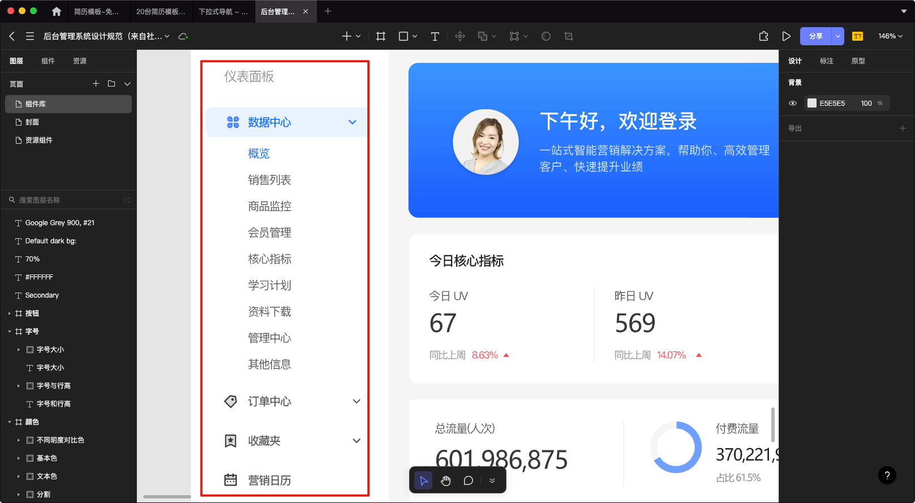Select the Frame tool icon

(x=381, y=36)
